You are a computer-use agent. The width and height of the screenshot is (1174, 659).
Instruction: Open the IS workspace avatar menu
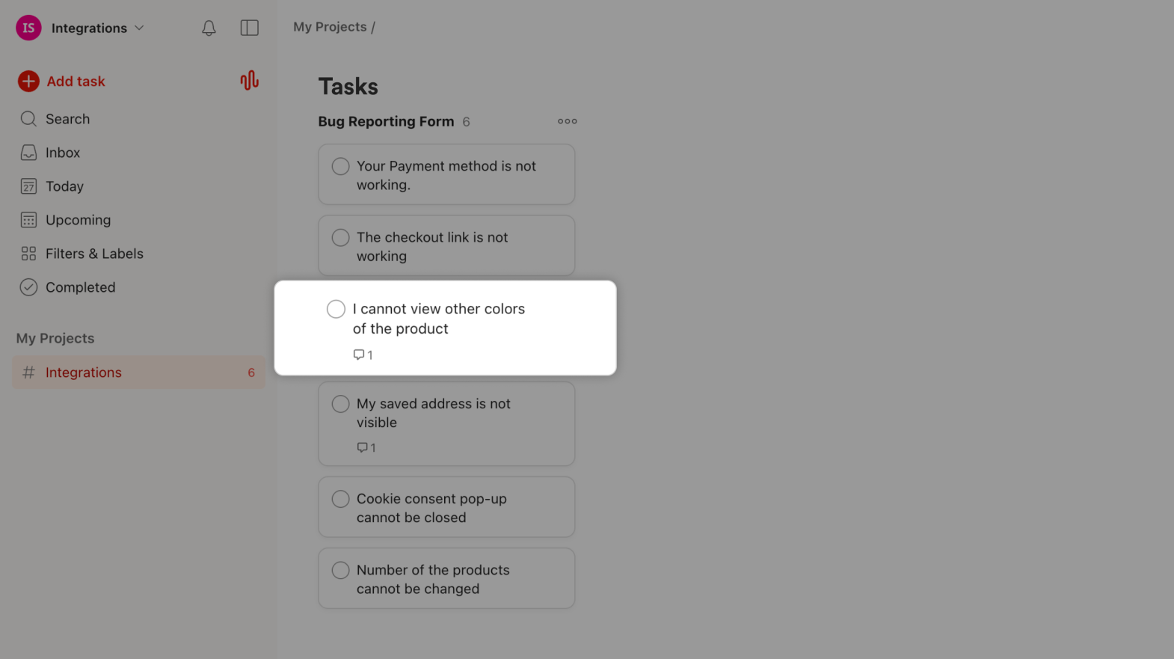tap(28, 28)
